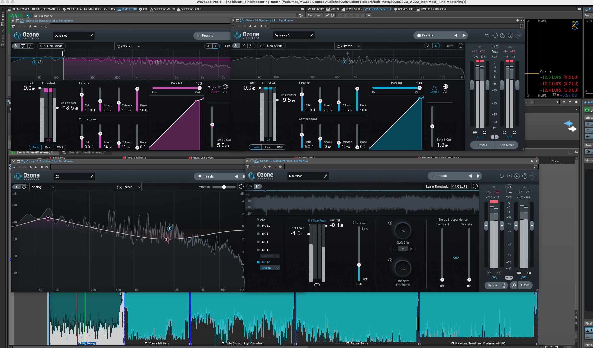Open Stereo dropdown in first Dynamics window
The image size is (593, 348).
tap(128, 46)
